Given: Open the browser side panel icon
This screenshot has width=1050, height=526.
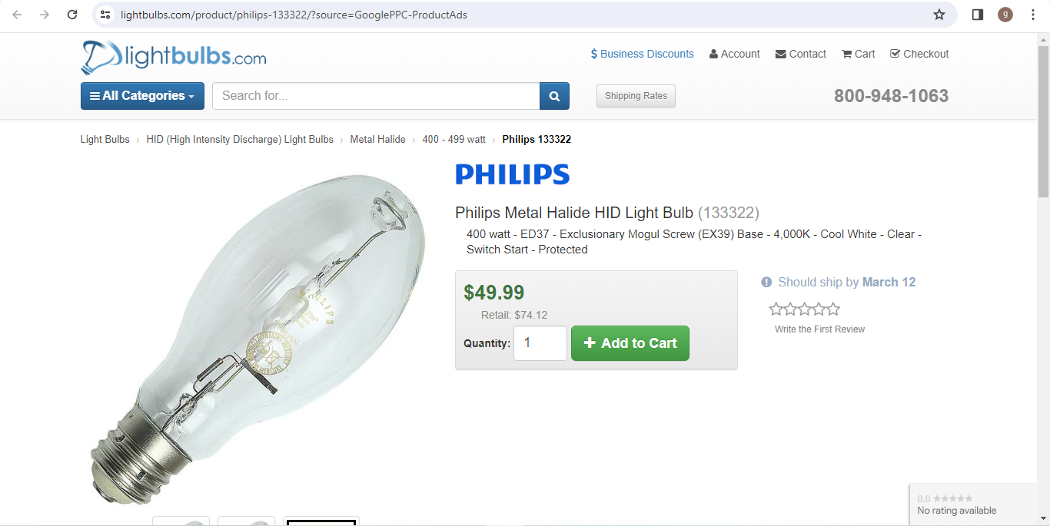Looking at the screenshot, I should click(x=978, y=15).
